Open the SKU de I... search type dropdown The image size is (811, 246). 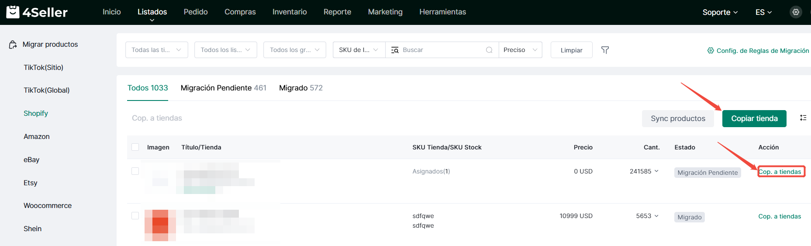[359, 50]
